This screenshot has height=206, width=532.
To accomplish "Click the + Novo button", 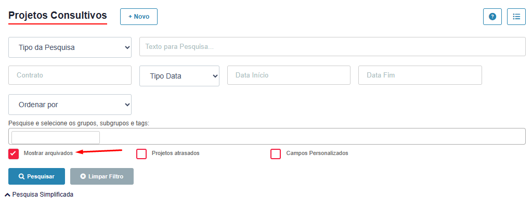I will point(139,17).
